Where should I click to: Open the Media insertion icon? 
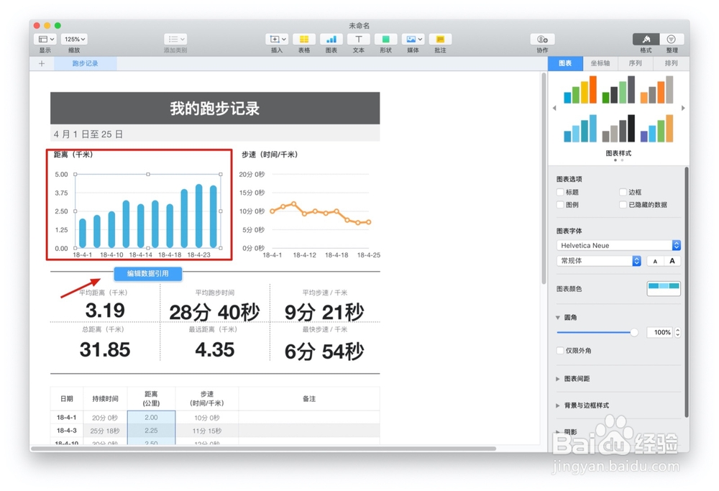tap(412, 40)
